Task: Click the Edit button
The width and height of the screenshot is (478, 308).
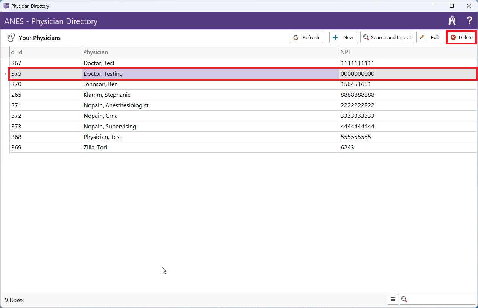Action: tap(430, 37)
